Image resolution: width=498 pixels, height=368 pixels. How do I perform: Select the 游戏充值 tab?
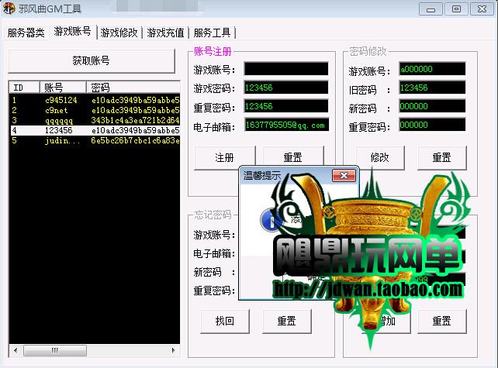pyautogui.click(x=165, y=33)
